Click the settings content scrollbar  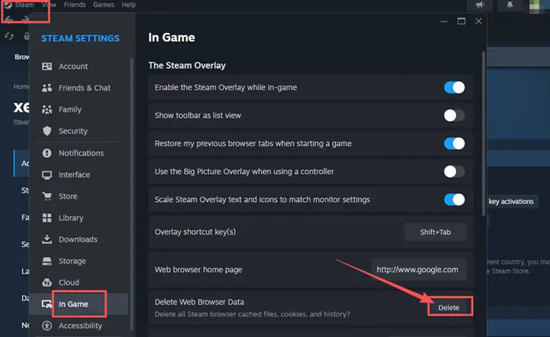pyautogui.click(x=484, y=134)
